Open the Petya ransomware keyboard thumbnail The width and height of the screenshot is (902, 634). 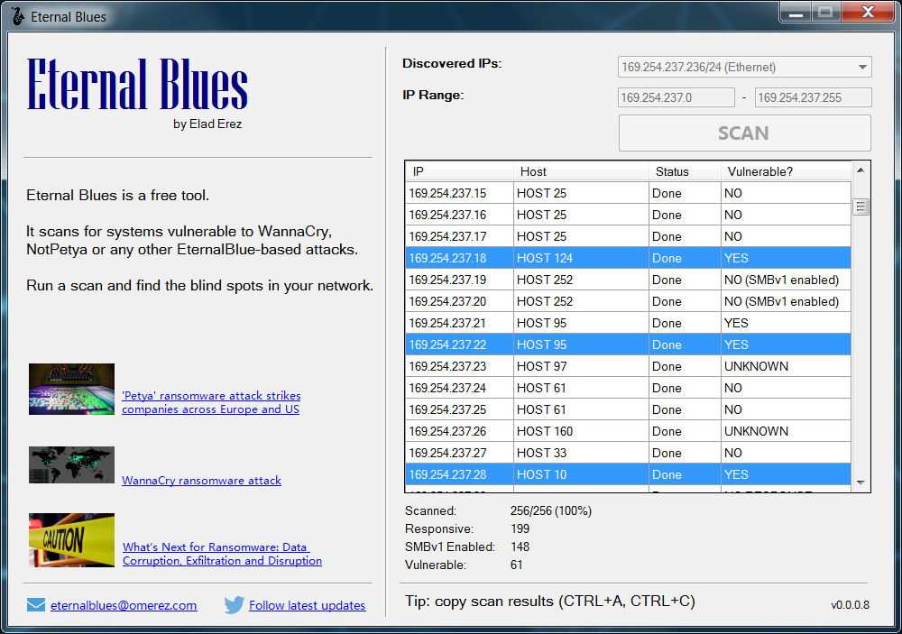point(71,389)
